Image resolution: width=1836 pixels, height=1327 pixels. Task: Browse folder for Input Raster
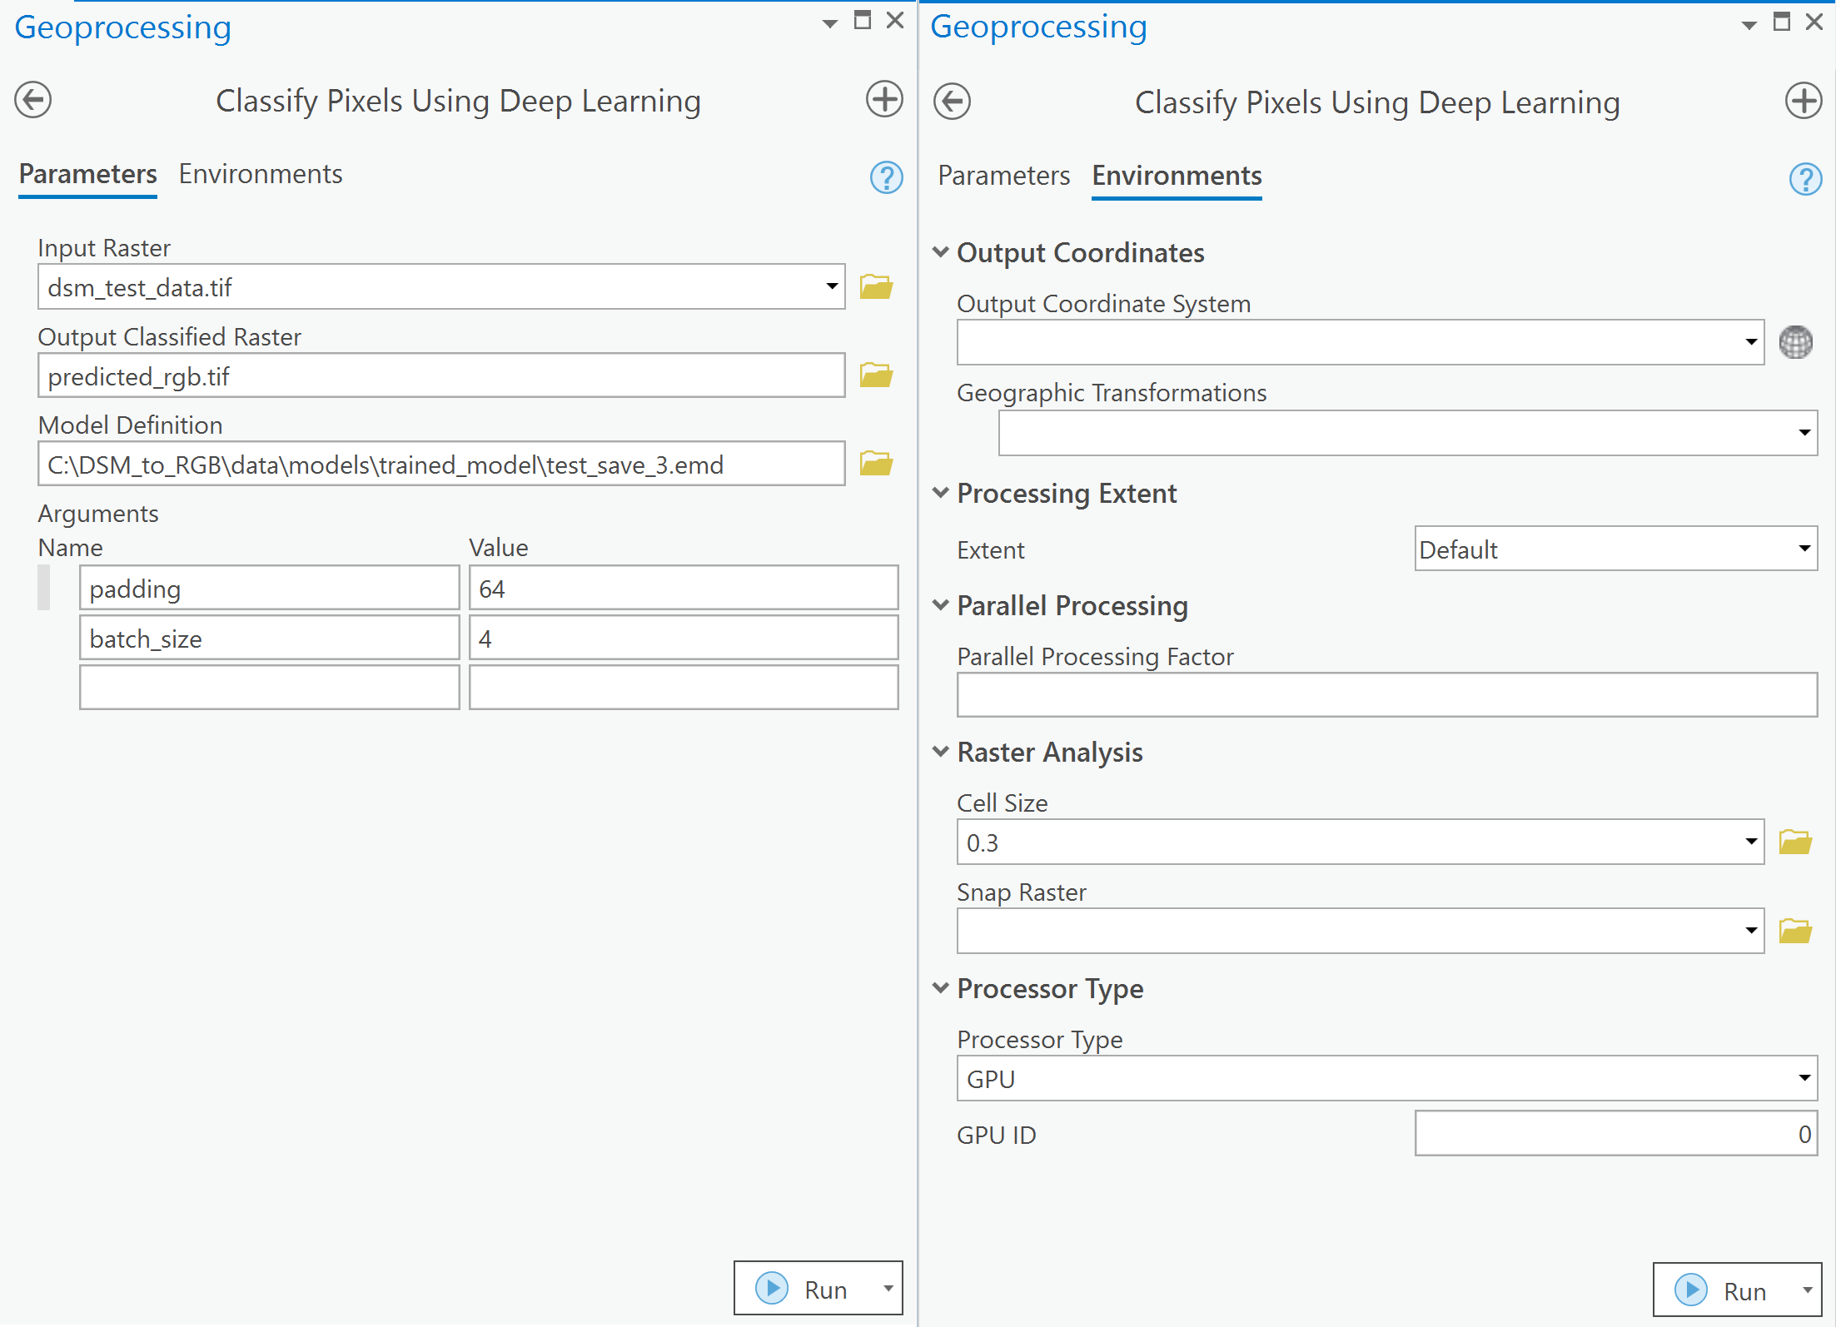coord(876,287)
